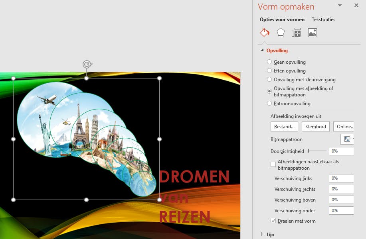Open the Vorm opmaken pane options arrow

click(x=340, y=5)
